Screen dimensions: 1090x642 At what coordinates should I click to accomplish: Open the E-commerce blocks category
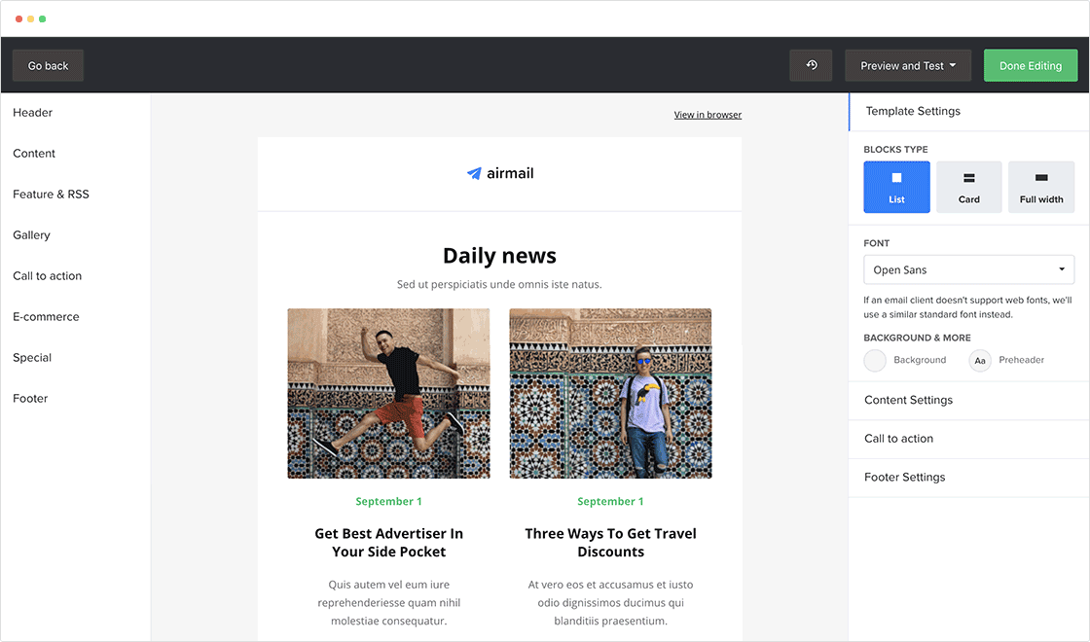click(x=46, y=317)
